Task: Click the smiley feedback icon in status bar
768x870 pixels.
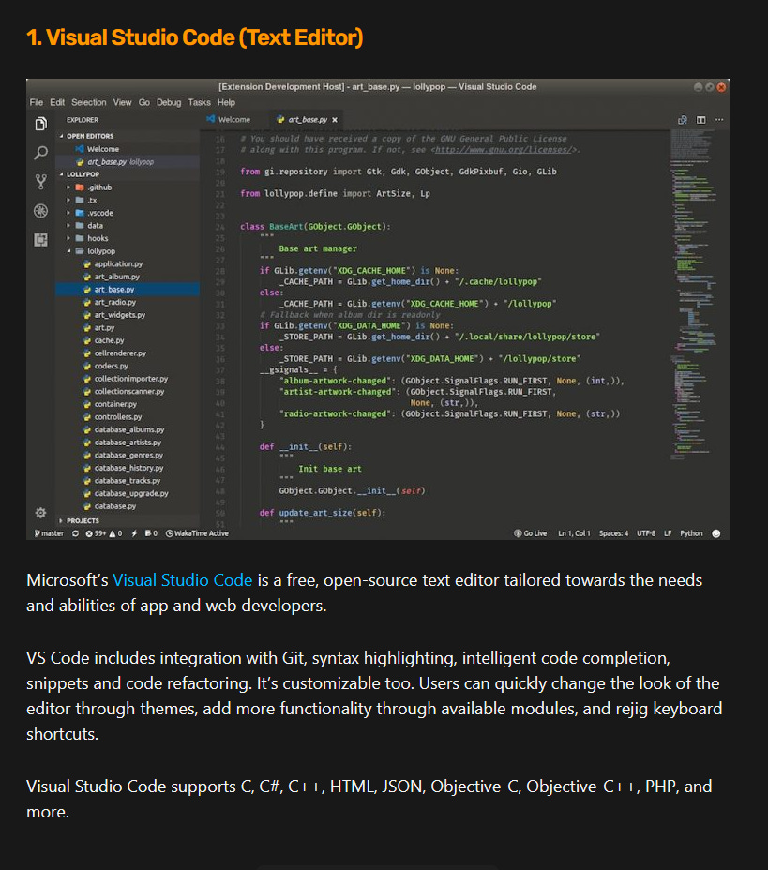Action: point(716,533)
